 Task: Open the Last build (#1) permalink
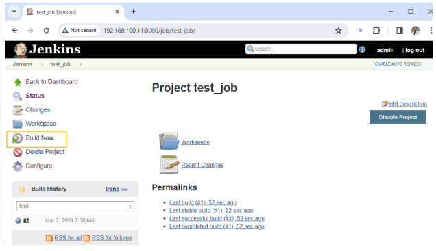203,202
